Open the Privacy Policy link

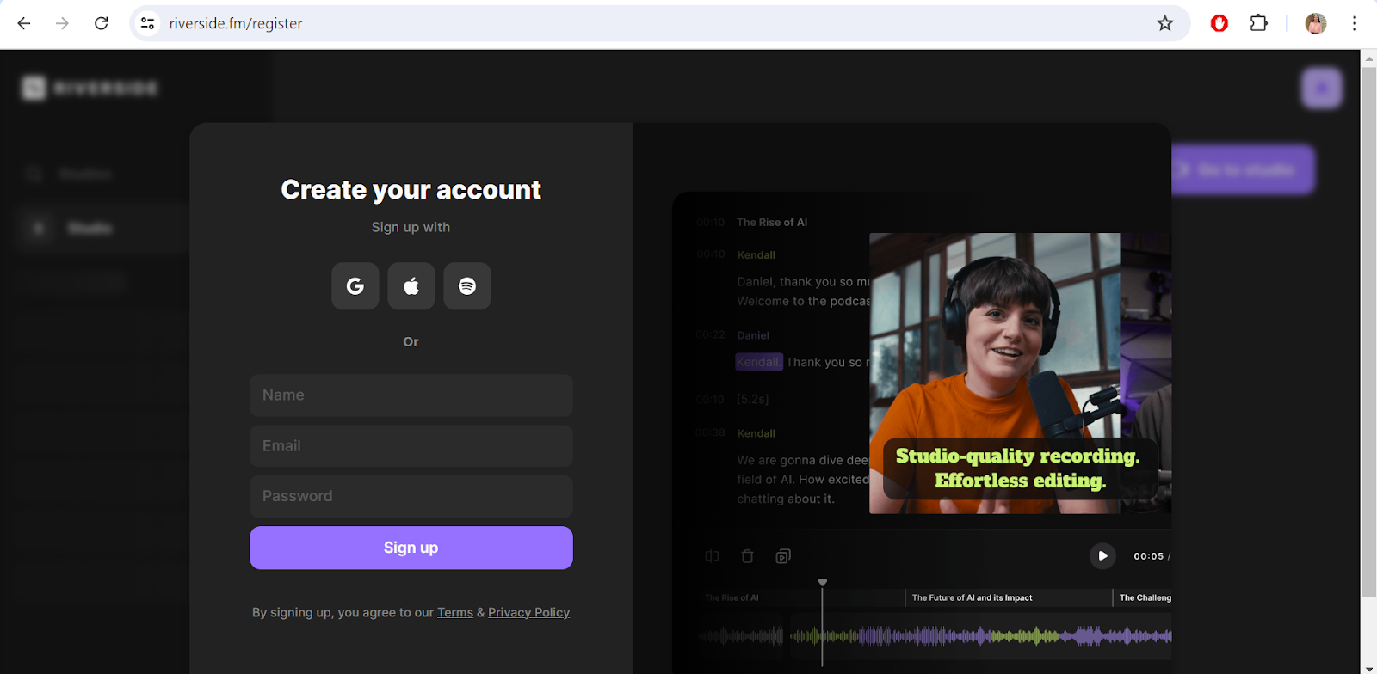point(528,612)
